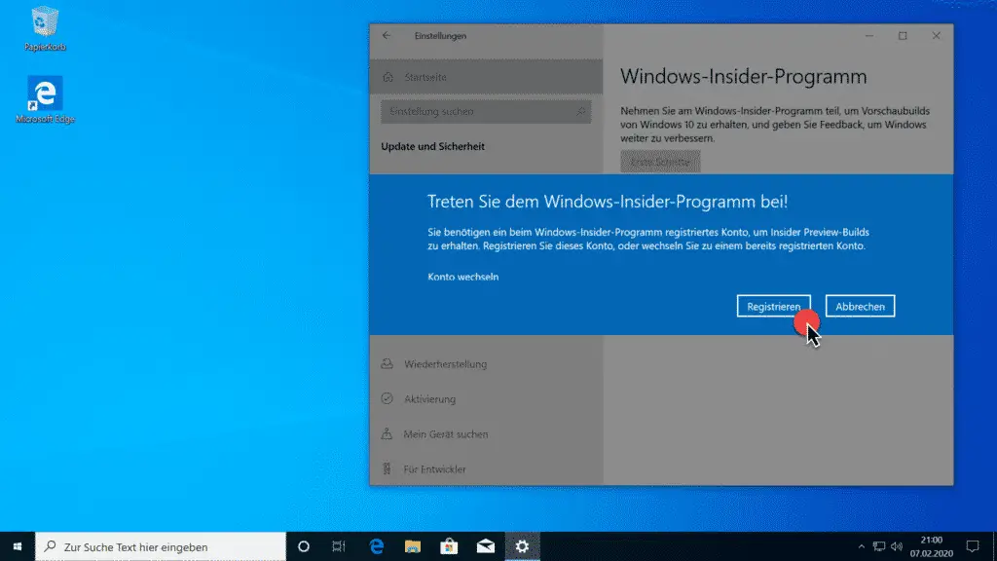Open Task View from the taskbar
Screen dimensions: 997x561
339,546
